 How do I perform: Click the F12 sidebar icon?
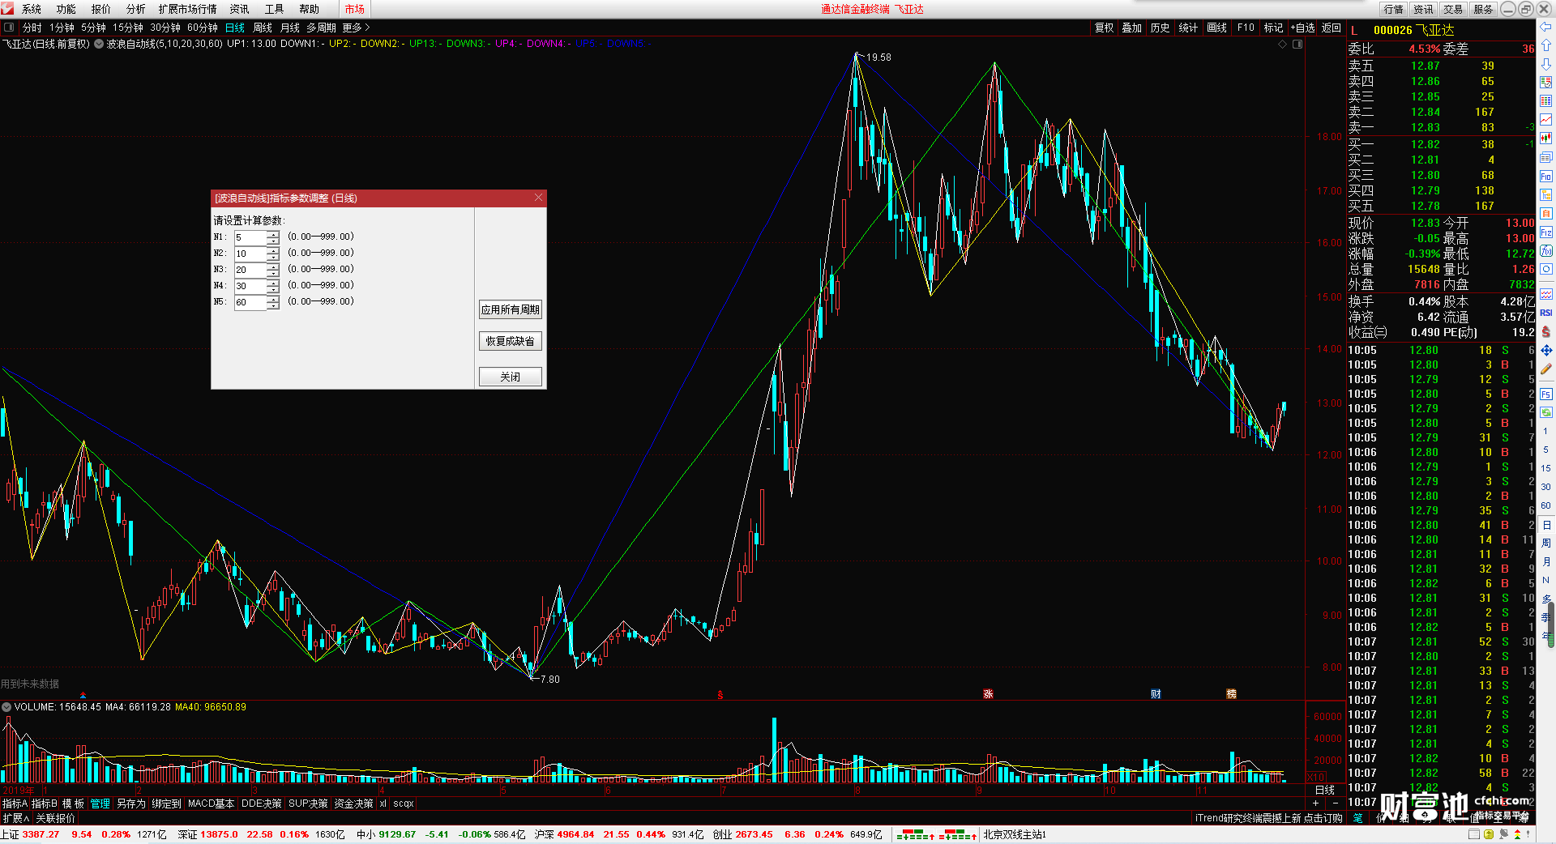[1545, 232]
